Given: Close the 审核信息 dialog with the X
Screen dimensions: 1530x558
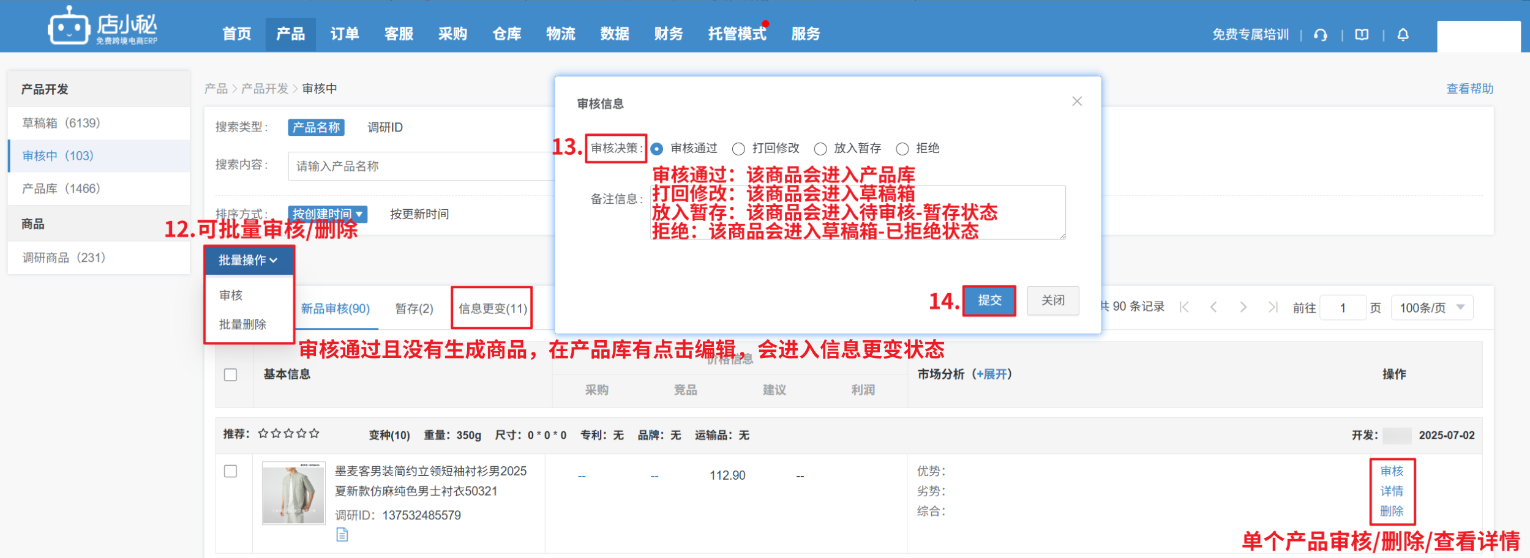Looking at the screenshot, I should click(1077, 102).
